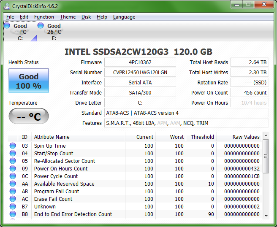Select the Re-Allocated Sector Count text
Image resolution: width=277 pixels, height=227 pixels.
65,161
